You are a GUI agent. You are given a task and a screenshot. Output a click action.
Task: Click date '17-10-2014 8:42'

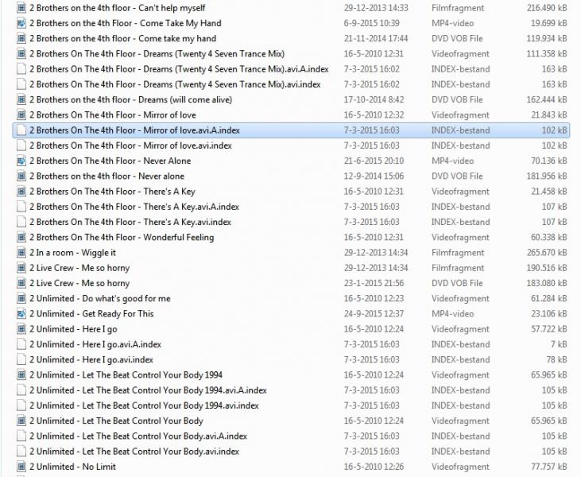pos(374,99)
